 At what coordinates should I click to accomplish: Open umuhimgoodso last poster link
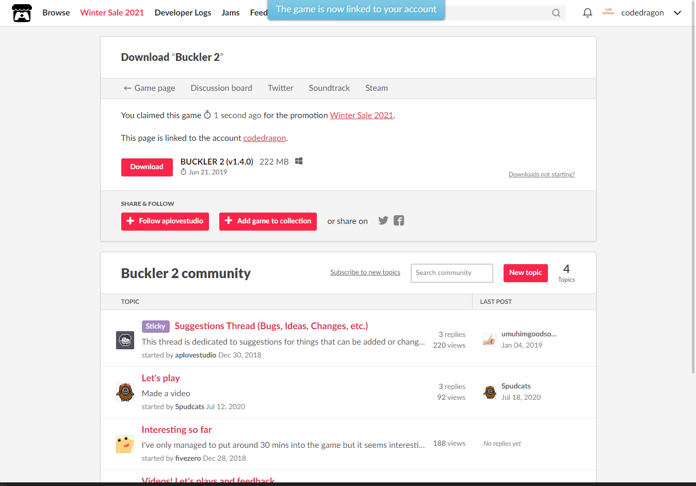click(529, 334)
